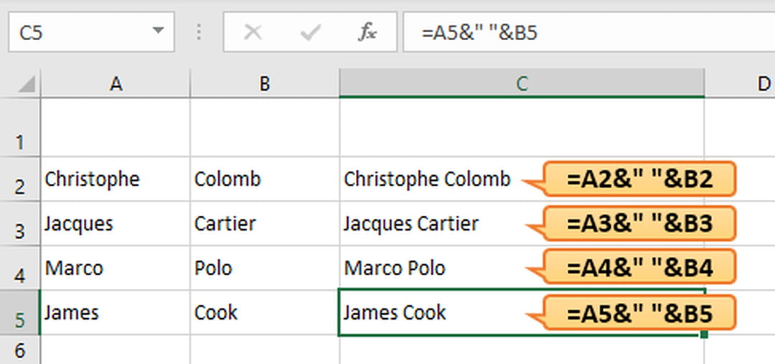The image size is (775, 364).
Task: Select column C header
Action: tap(522, 84)
